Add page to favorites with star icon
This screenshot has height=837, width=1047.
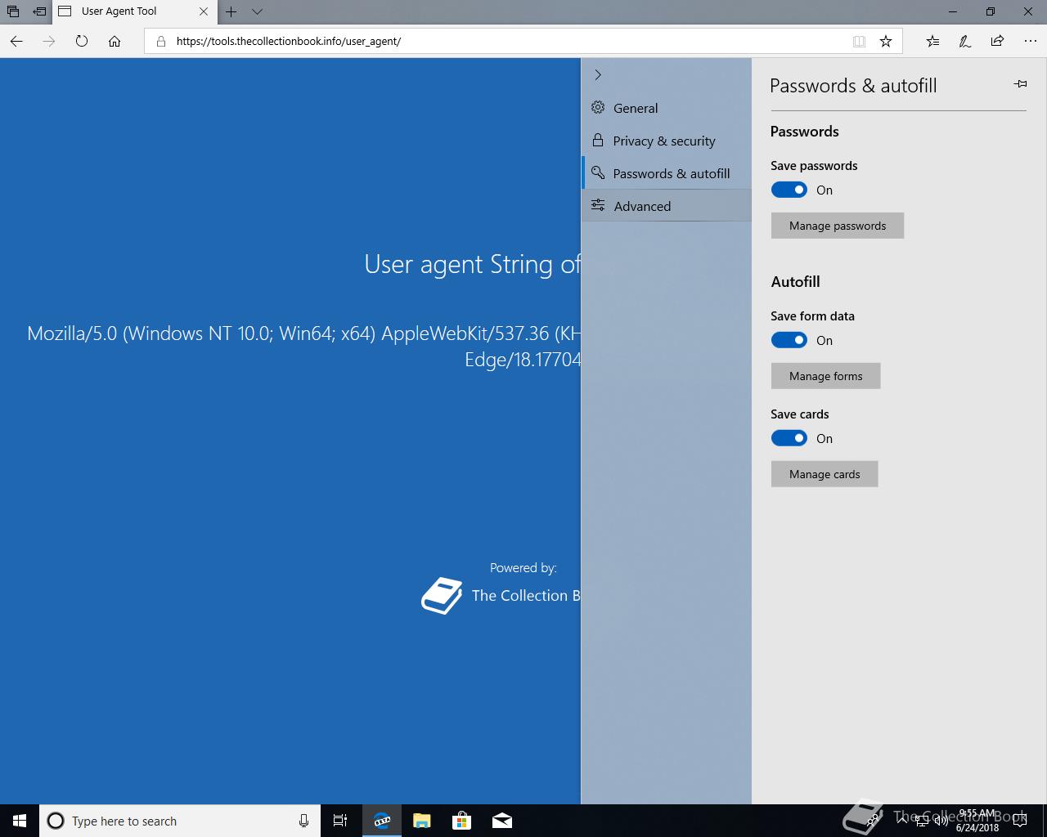pos(886,41)
